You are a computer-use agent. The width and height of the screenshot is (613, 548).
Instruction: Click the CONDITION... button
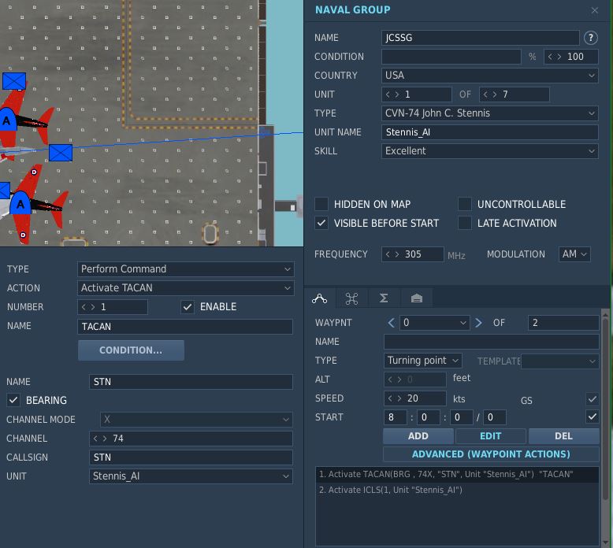[131, 350]
